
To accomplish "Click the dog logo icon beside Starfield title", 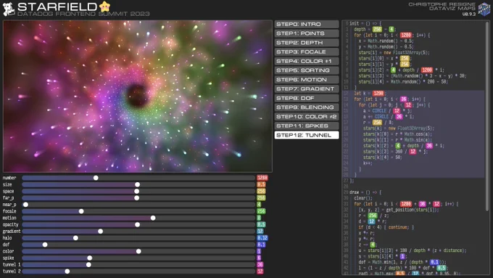I will (9, 9).
